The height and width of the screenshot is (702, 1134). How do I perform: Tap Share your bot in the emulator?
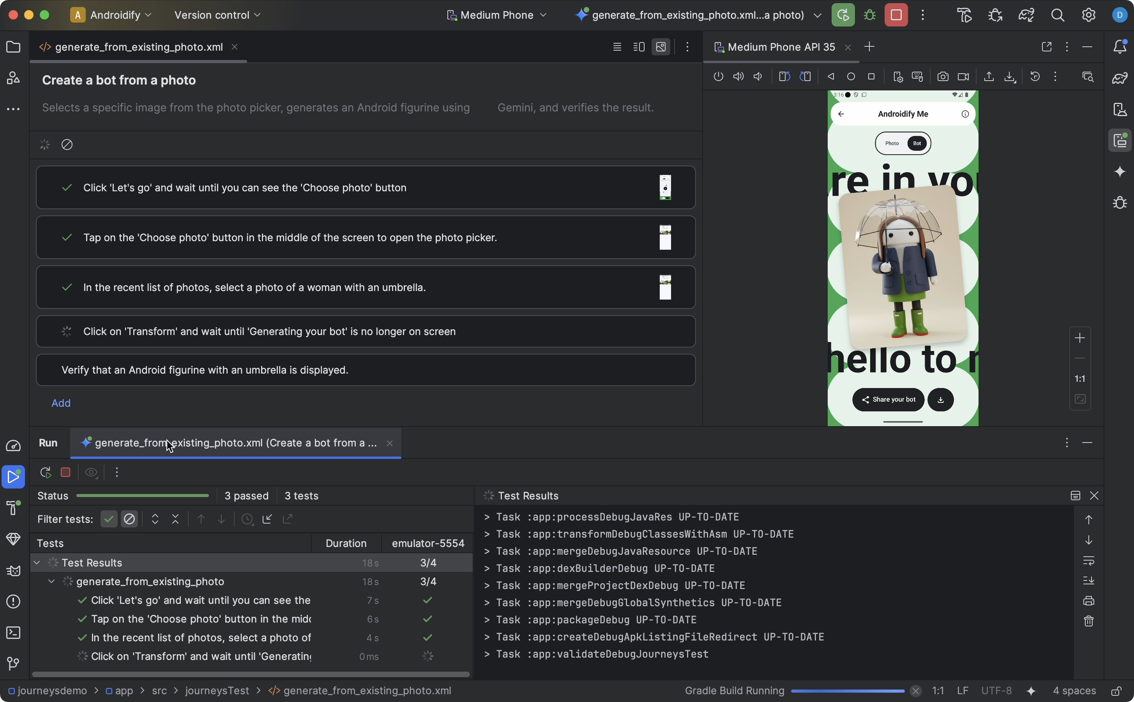(888, 399)
